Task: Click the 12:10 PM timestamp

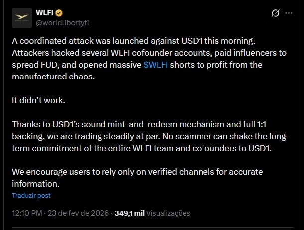Action: 27,213
